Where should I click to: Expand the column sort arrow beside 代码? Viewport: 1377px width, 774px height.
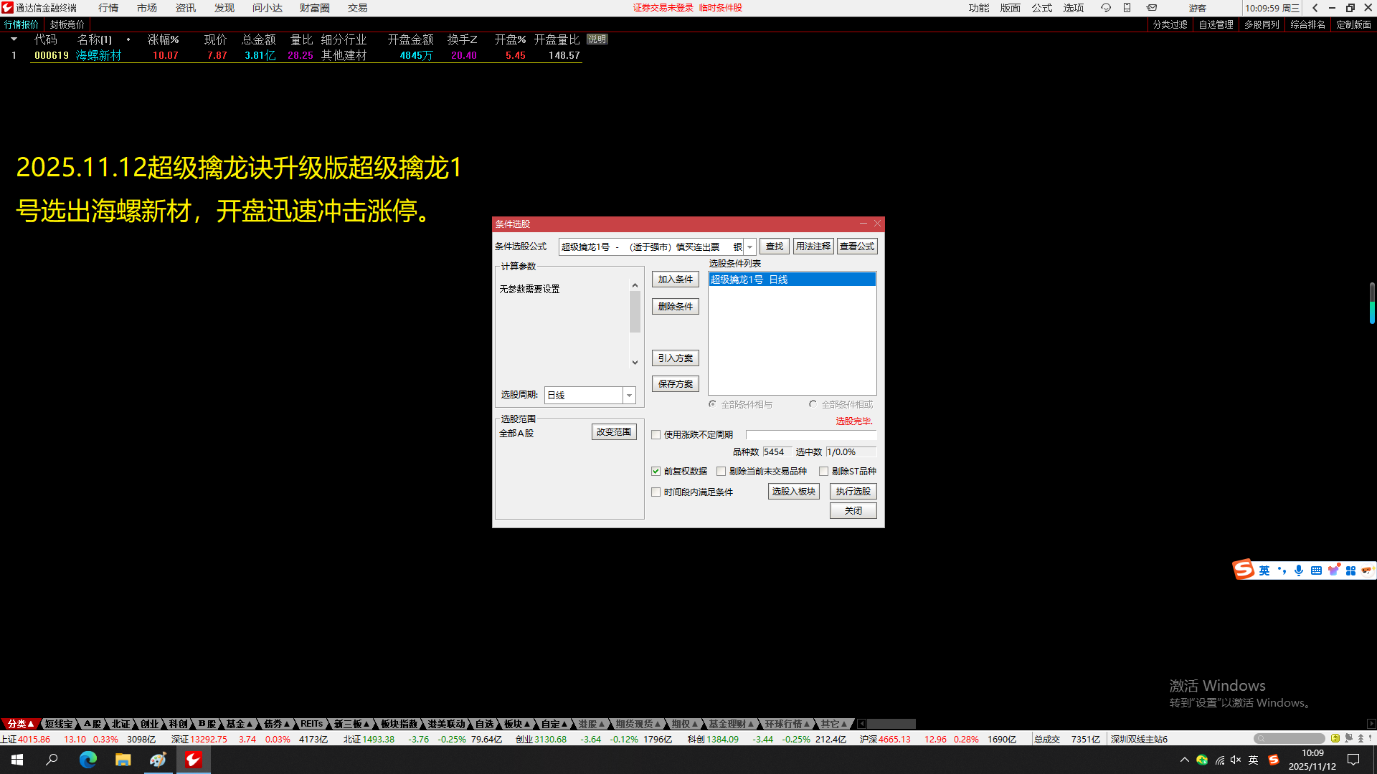click(x=14, y=39)
